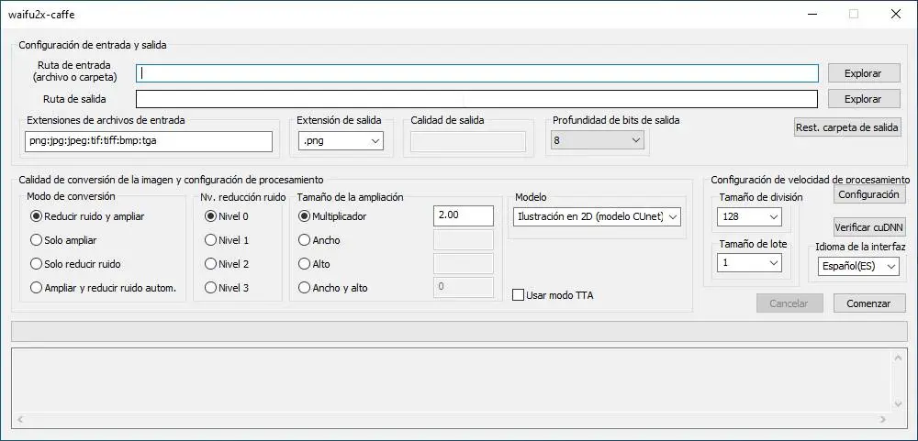Select the Multiplicador size option

pos(332,215)
